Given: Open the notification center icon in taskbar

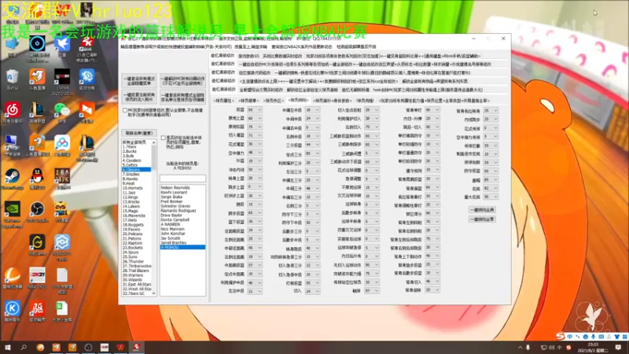Looking at the screenshot, I should coord(618,348).
